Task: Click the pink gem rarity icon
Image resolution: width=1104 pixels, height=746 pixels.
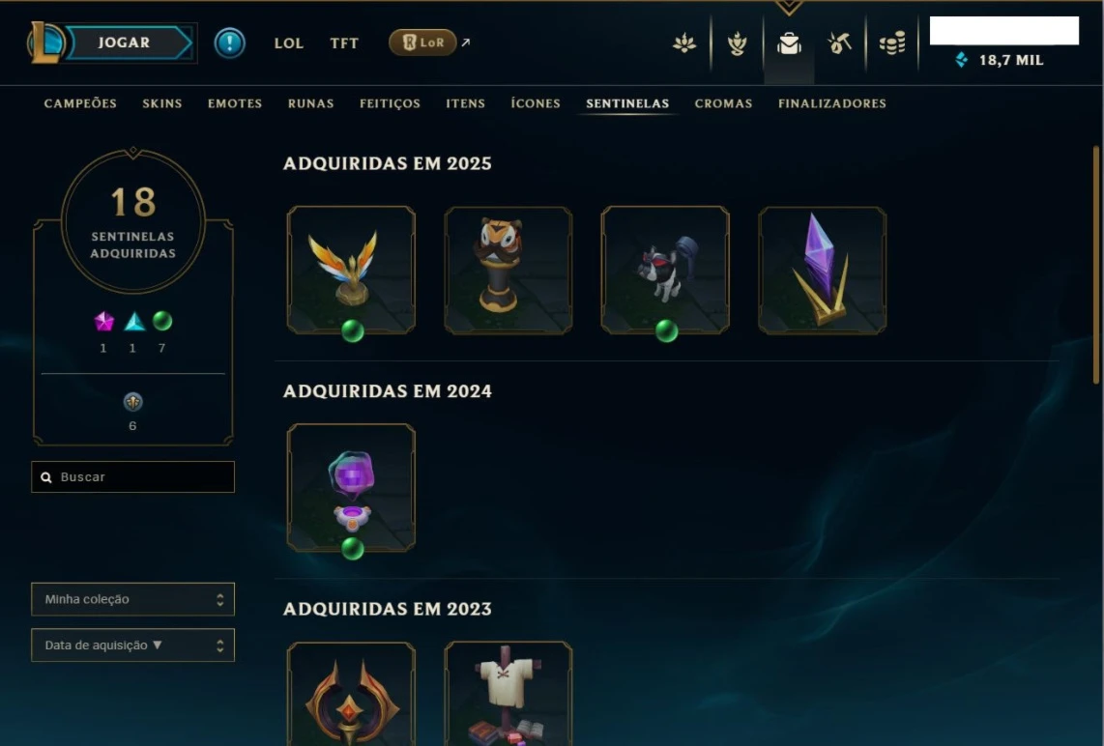Action: [104, 322]
